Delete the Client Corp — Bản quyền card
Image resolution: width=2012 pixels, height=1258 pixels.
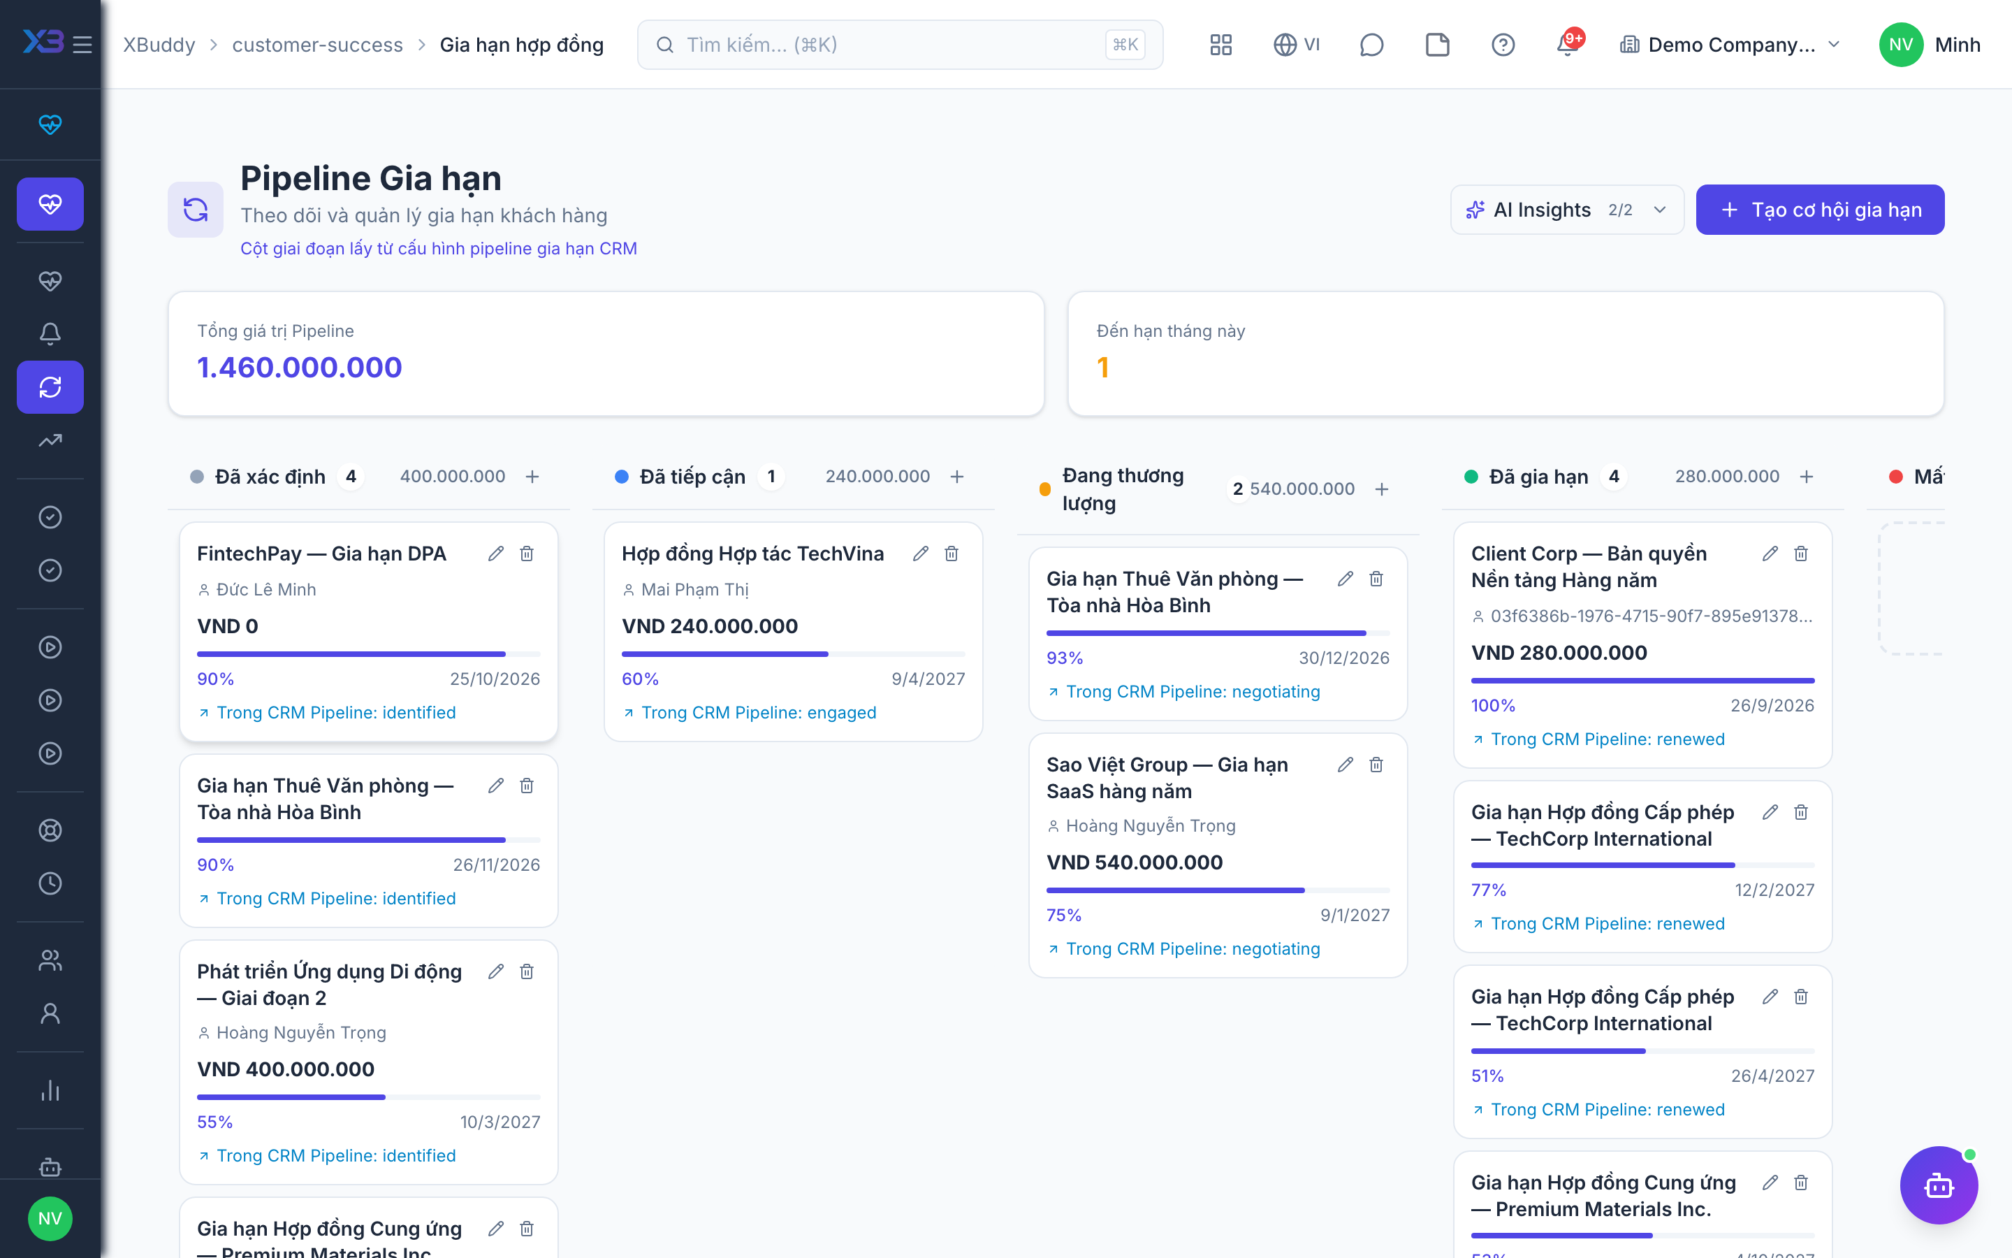coord(1801,554)
